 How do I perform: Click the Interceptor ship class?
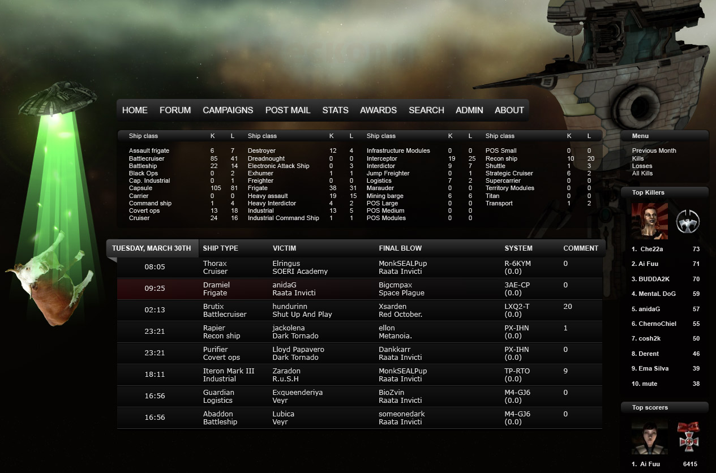[x=382, y=158]
